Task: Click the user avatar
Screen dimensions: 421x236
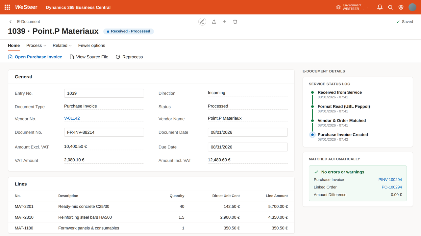Action: tap(412, 7)
